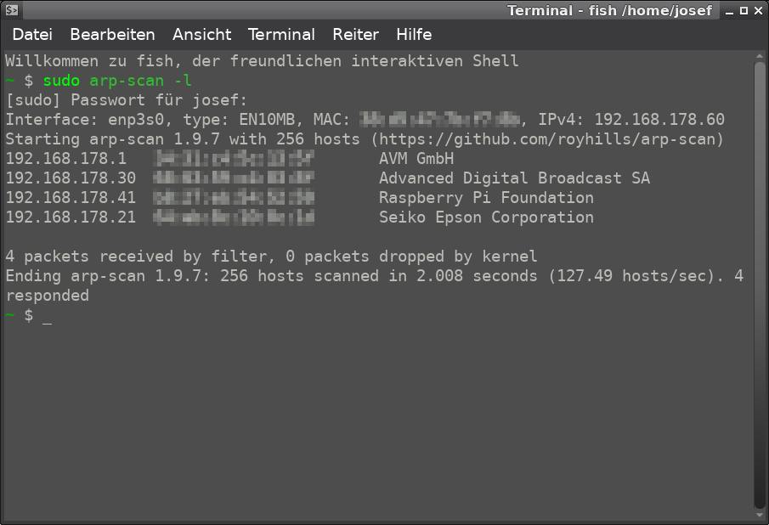The image size is (769, 525).
Task: Click the 'Raspberry Pi Foundation' vendor text
Action: point(486,198)
